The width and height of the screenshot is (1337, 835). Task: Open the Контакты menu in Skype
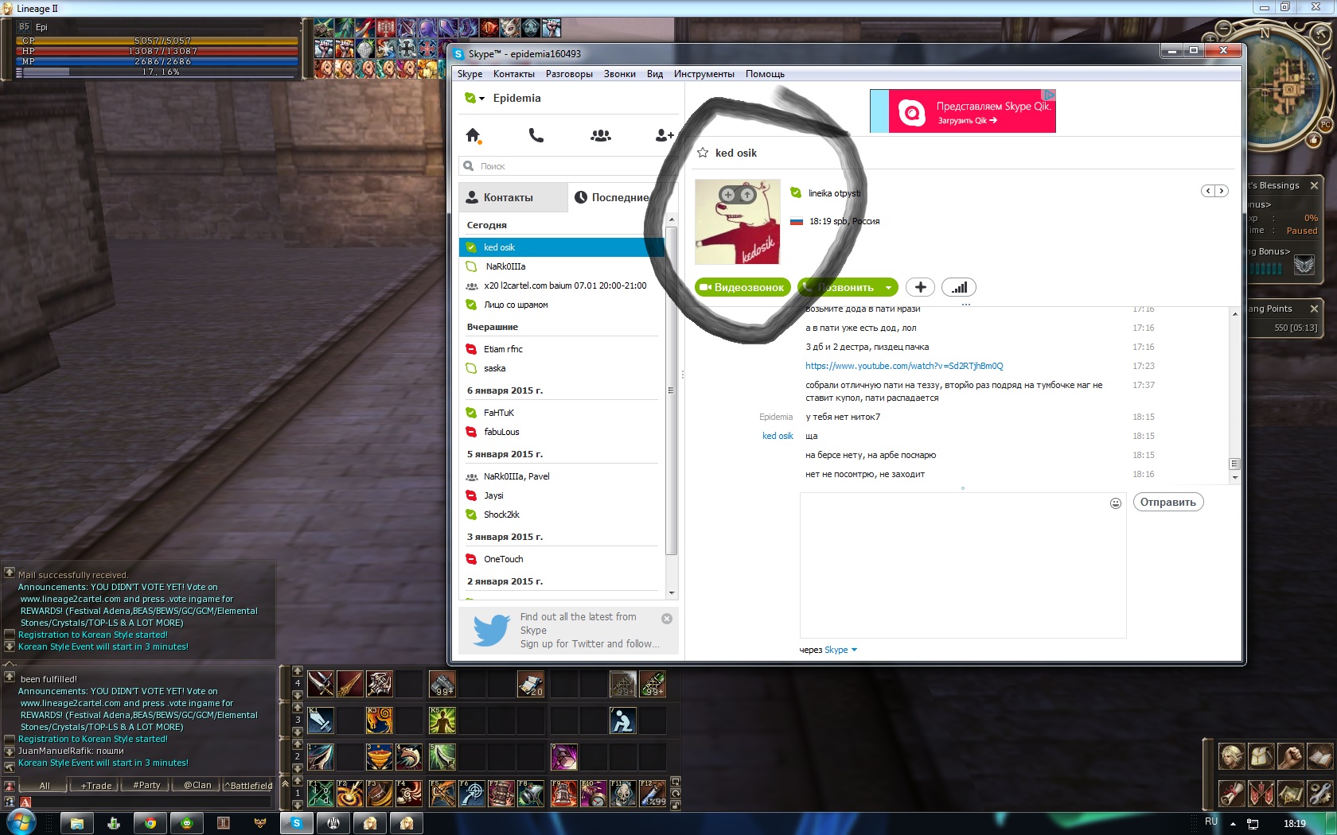tap(514, 74)
